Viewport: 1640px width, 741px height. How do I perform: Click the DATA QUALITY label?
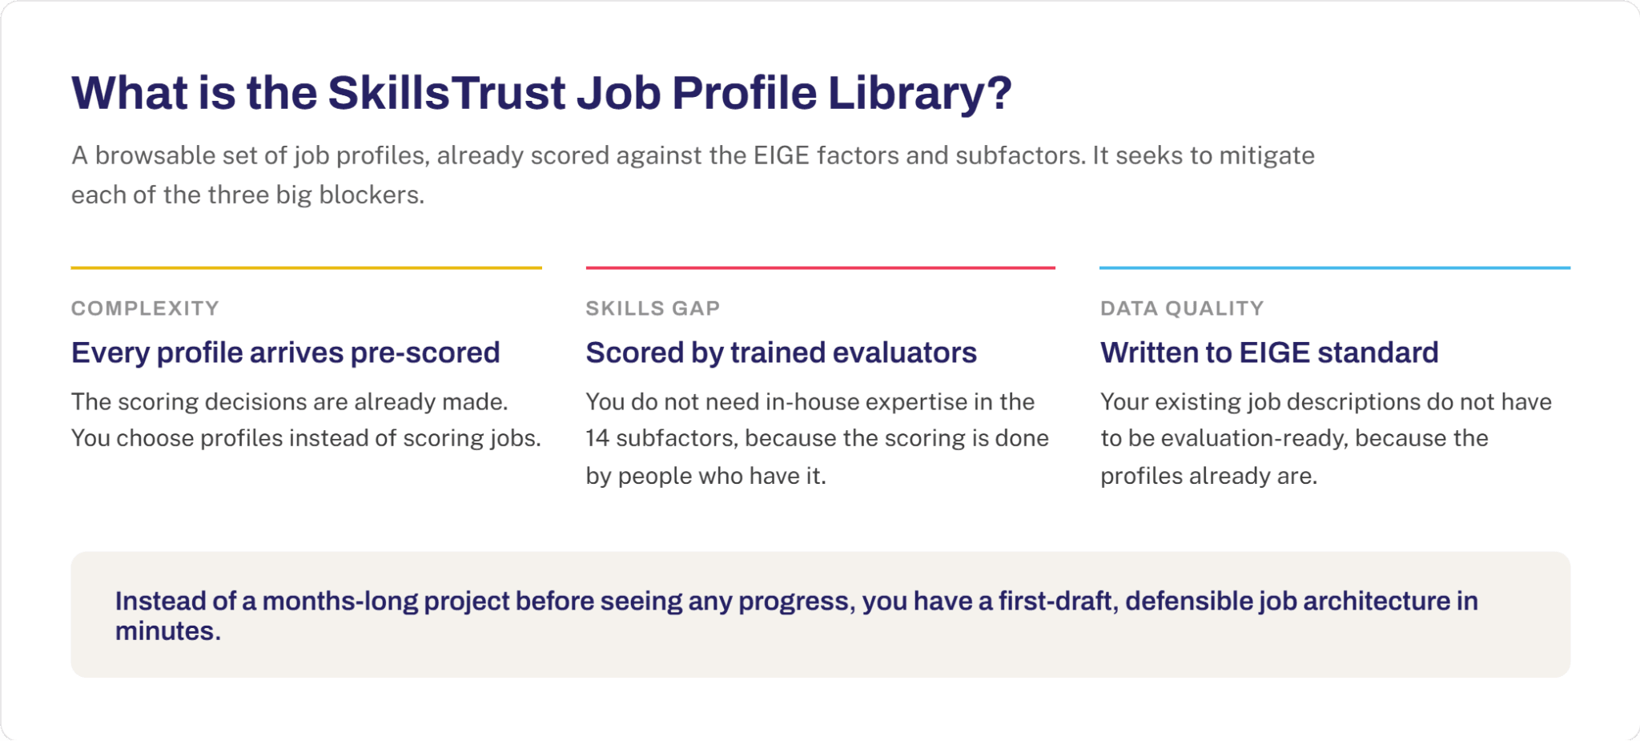(x=1182, y=308)
